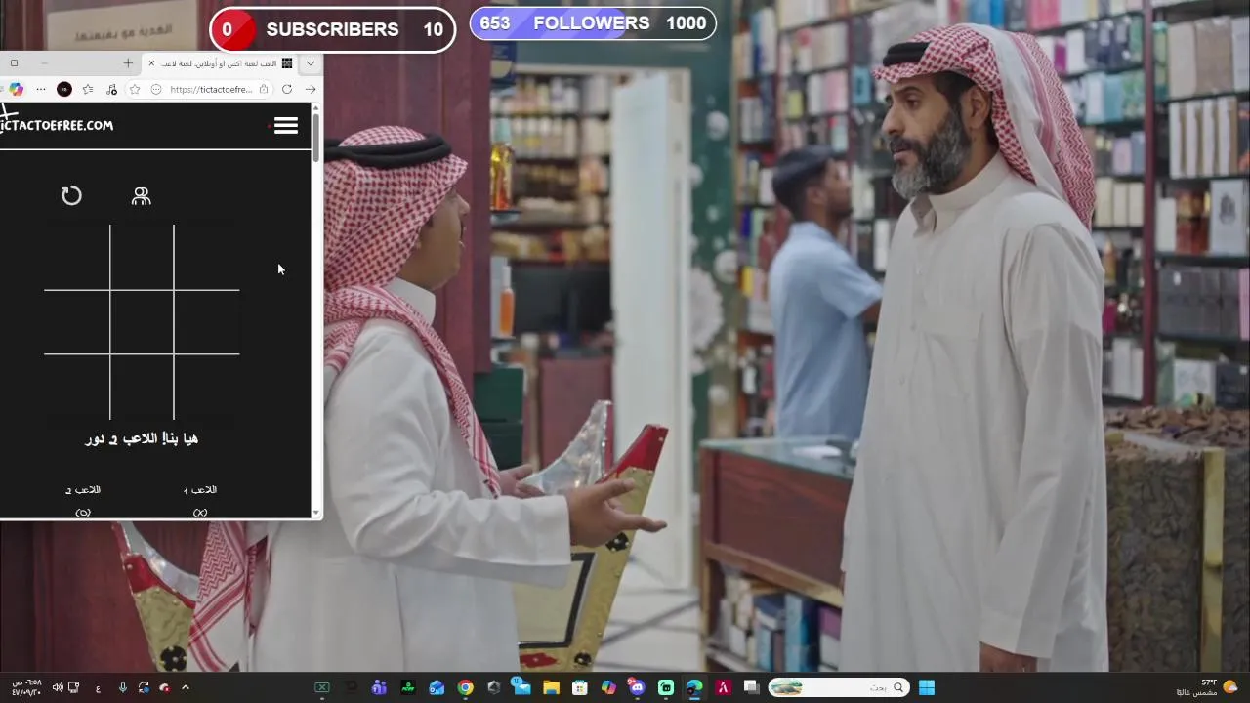Click the scrollbar down arrow in the browser

click(316, 513)
